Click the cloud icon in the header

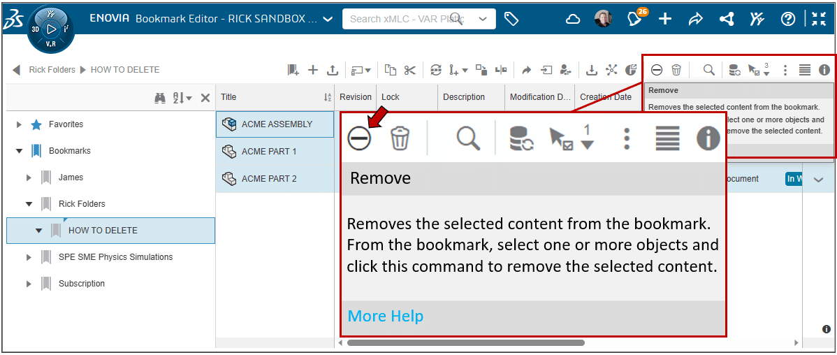(x=573, y=20)
